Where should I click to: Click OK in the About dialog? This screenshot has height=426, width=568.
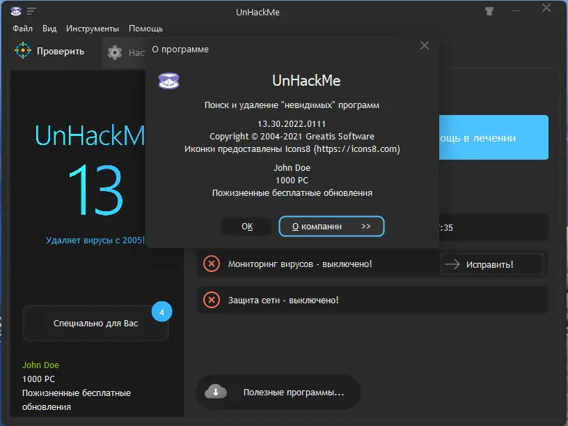247,227
